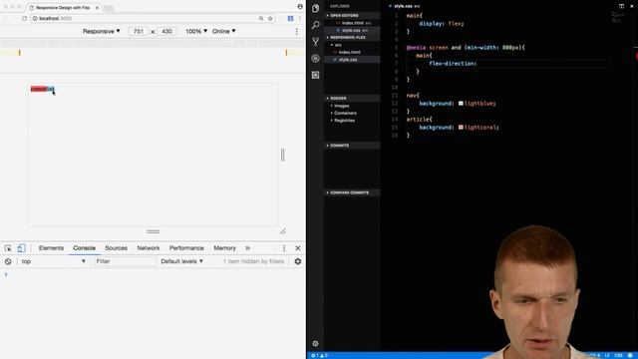Open the 100% zoom dropdown in device toolbar
The width and height of the screenshot is (638, 359).
tap(196, 31)
